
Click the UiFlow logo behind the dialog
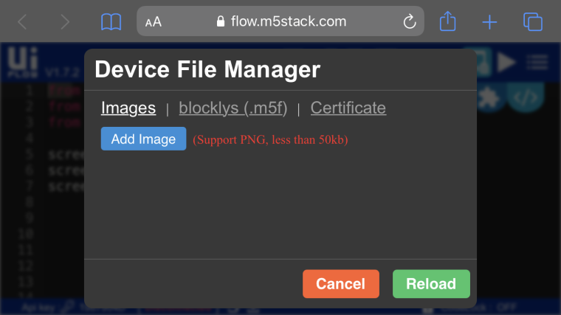[x=23, y=62]
